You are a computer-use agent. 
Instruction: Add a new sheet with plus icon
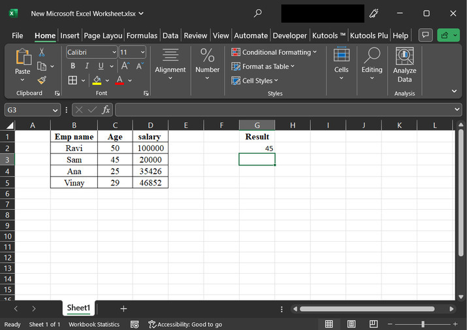coord(123,308)
